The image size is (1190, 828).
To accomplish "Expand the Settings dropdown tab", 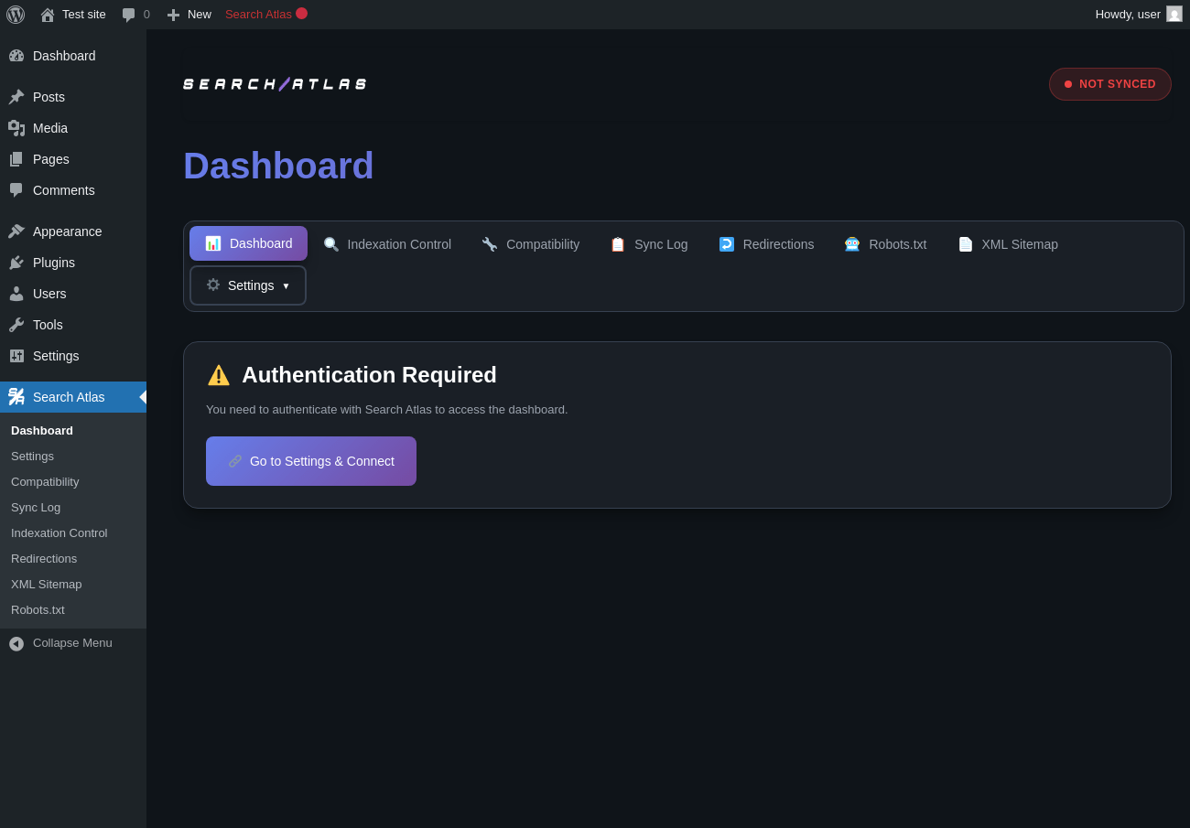I will (x=248, y=285).
